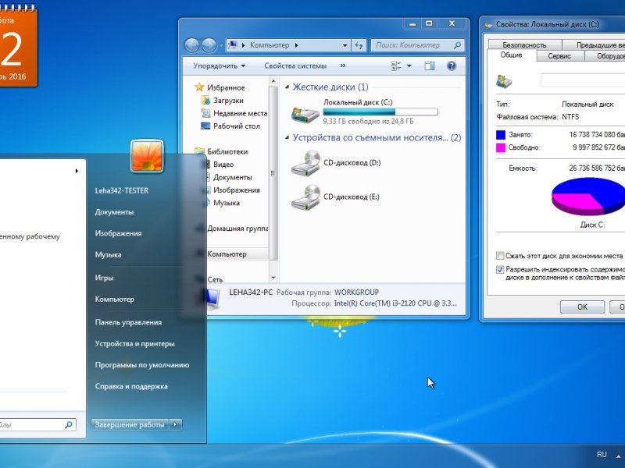
Task: Open Программы по умолчанию
Action: tap(142, 365)
